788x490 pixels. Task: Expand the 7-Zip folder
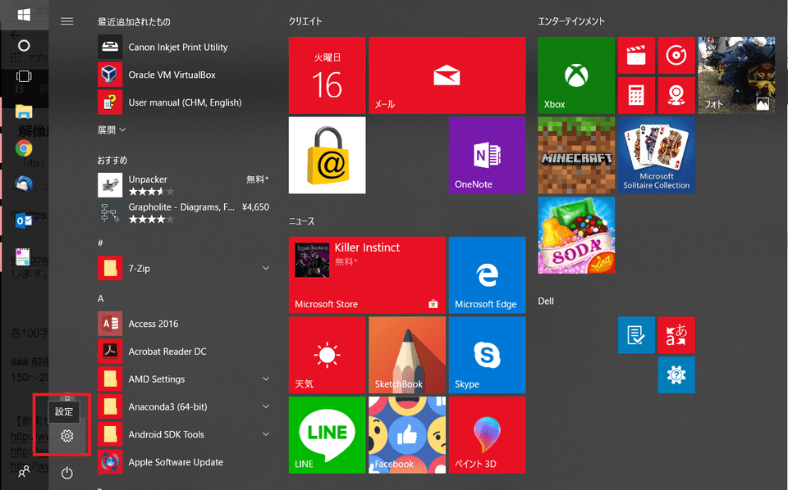[265, 268]
